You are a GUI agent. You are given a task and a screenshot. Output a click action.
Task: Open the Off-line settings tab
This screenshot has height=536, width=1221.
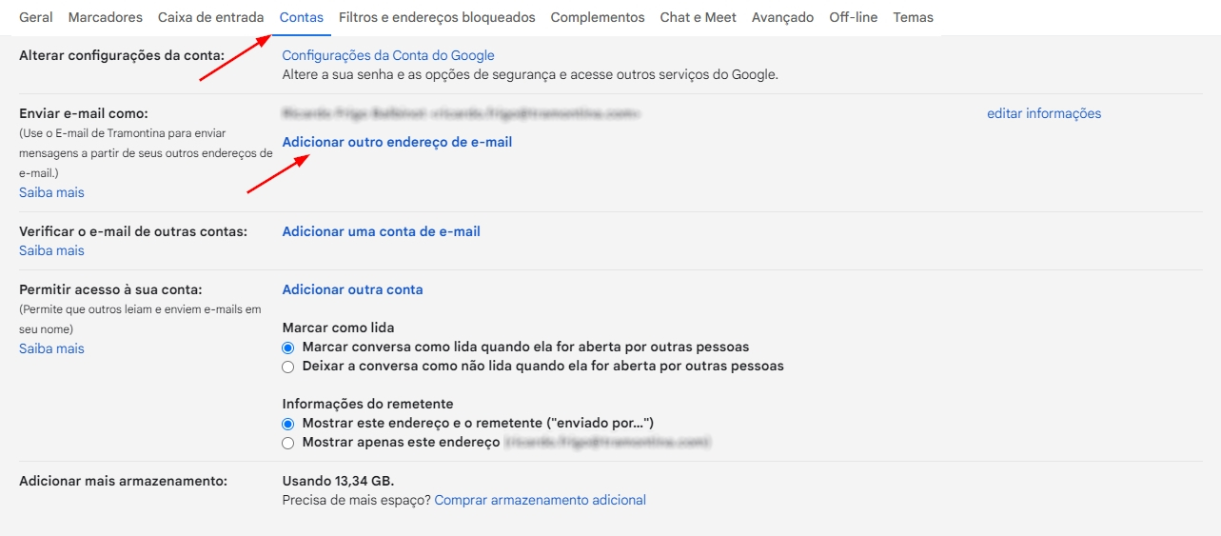853,17
